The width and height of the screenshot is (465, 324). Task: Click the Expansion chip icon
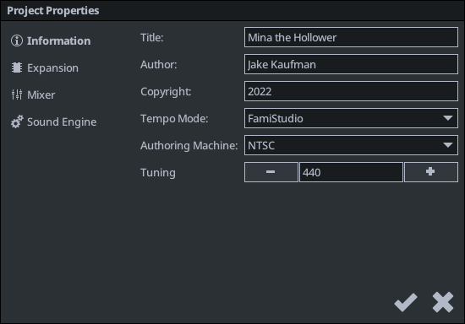tap(17, 67)
